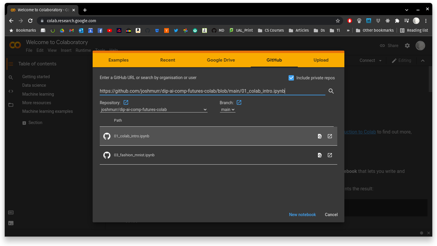Viewport: 437px width, 246px height.
Task: Reload the page in Chrome
Action: (x=30, y=21)
